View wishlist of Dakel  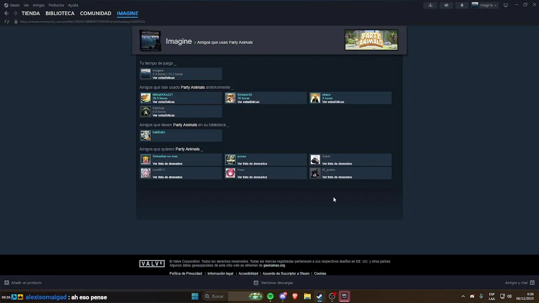tap(337, 164)
